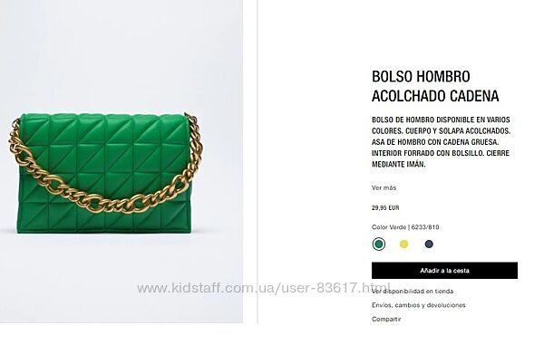The width and height of the screenshot is (544, 364).
Task: Click the product description paragraph
Action: click(x=442, y=142)
